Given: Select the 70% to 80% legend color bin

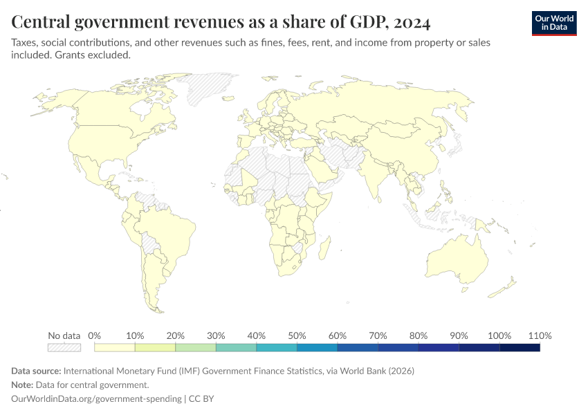Looking at the screenshot, I should [398, 347].
